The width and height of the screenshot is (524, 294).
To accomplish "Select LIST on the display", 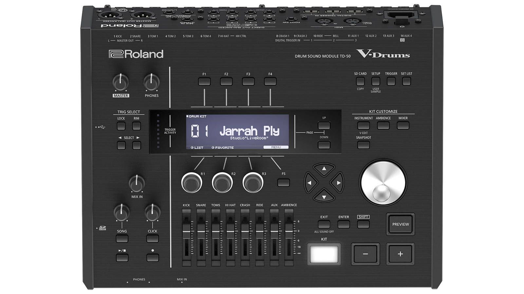I will [197, 148].
